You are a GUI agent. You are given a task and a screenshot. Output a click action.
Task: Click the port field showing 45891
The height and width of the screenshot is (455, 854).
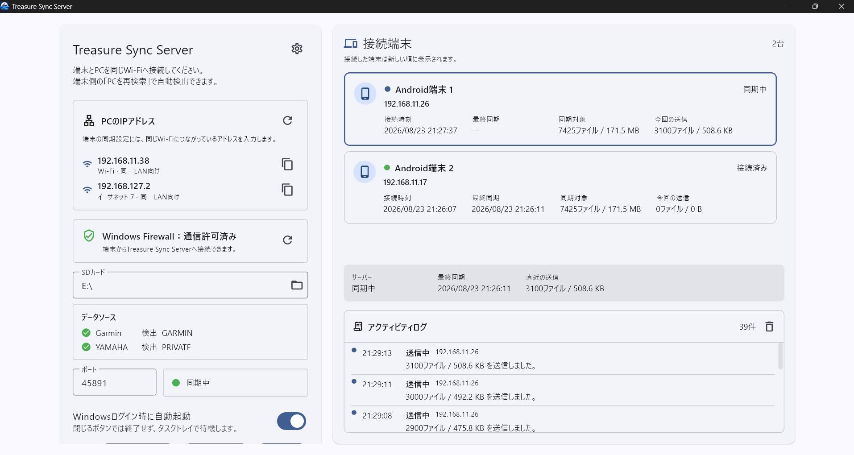[x=115, y=382]
